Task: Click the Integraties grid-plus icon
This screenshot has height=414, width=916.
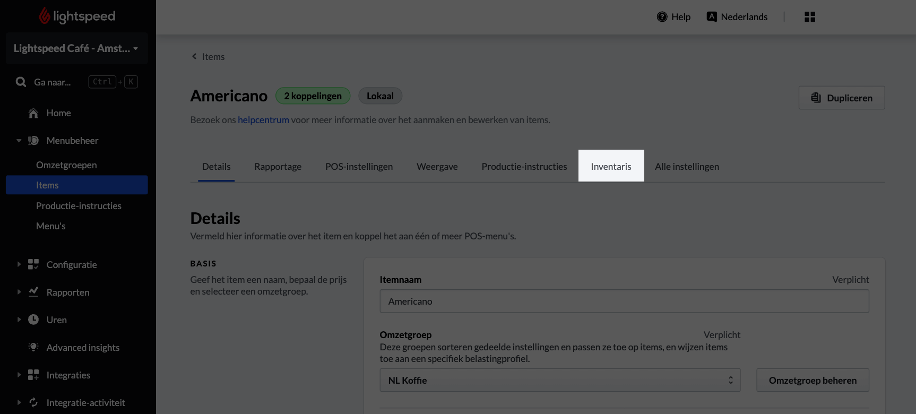Action: 33,375
